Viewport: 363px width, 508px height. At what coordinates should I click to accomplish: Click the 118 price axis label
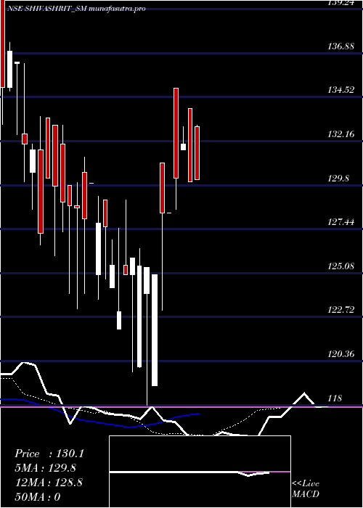point(335,398)
